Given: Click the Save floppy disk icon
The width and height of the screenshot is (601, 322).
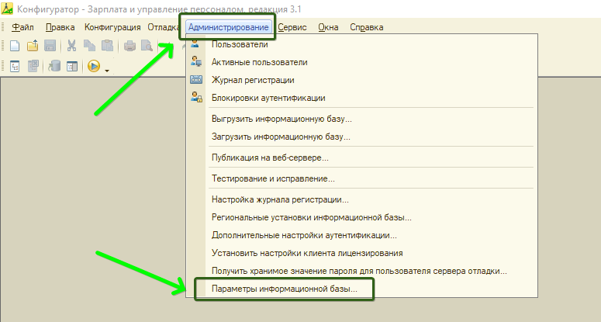Looking at the screenshot, I should pos(50,46).
